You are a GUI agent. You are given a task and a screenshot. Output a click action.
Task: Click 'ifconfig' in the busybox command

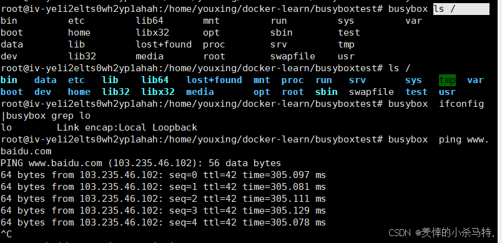[461, 104]
